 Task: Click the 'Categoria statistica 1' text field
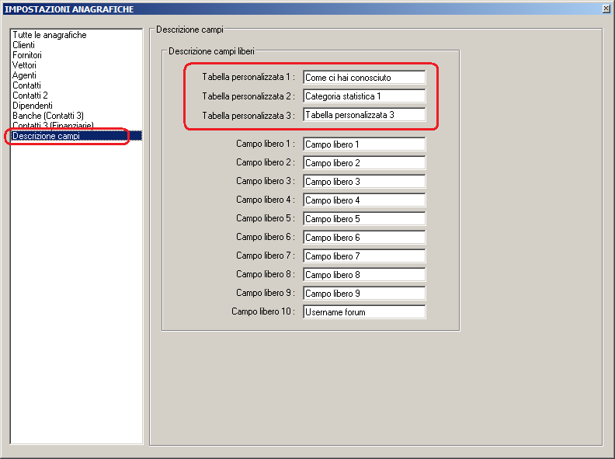tap(364, 96)
